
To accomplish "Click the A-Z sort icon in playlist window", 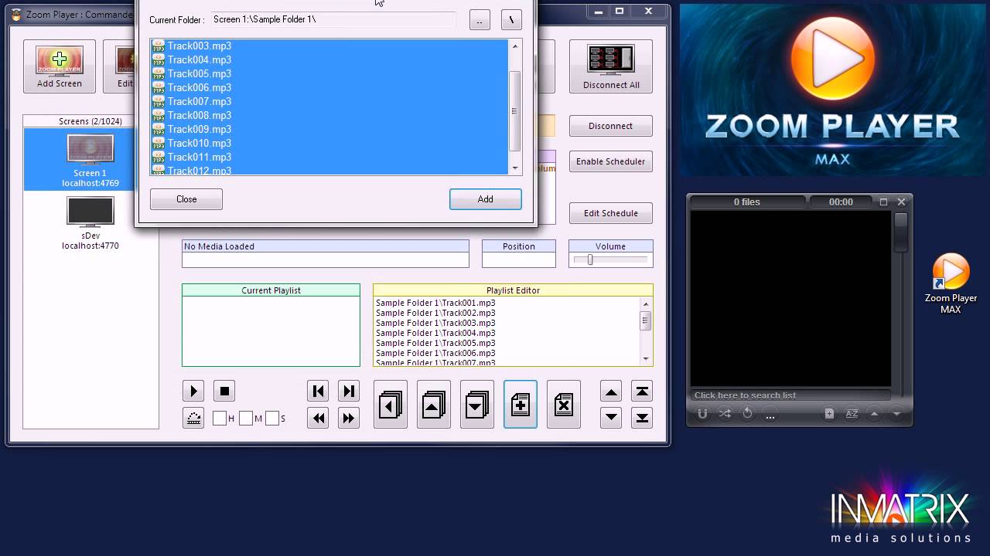I will tap(852, 414).
